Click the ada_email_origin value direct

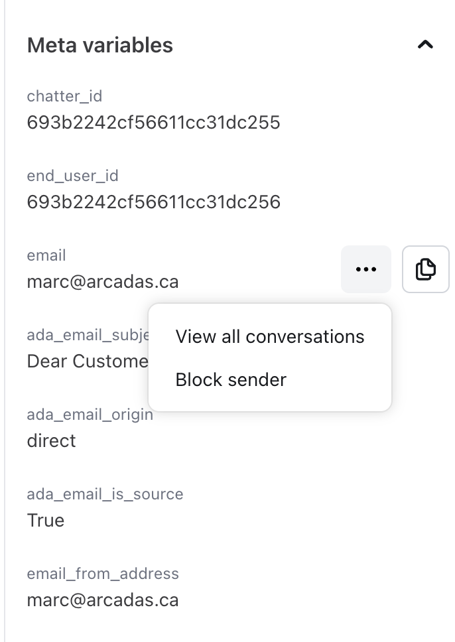pos(52,441)
